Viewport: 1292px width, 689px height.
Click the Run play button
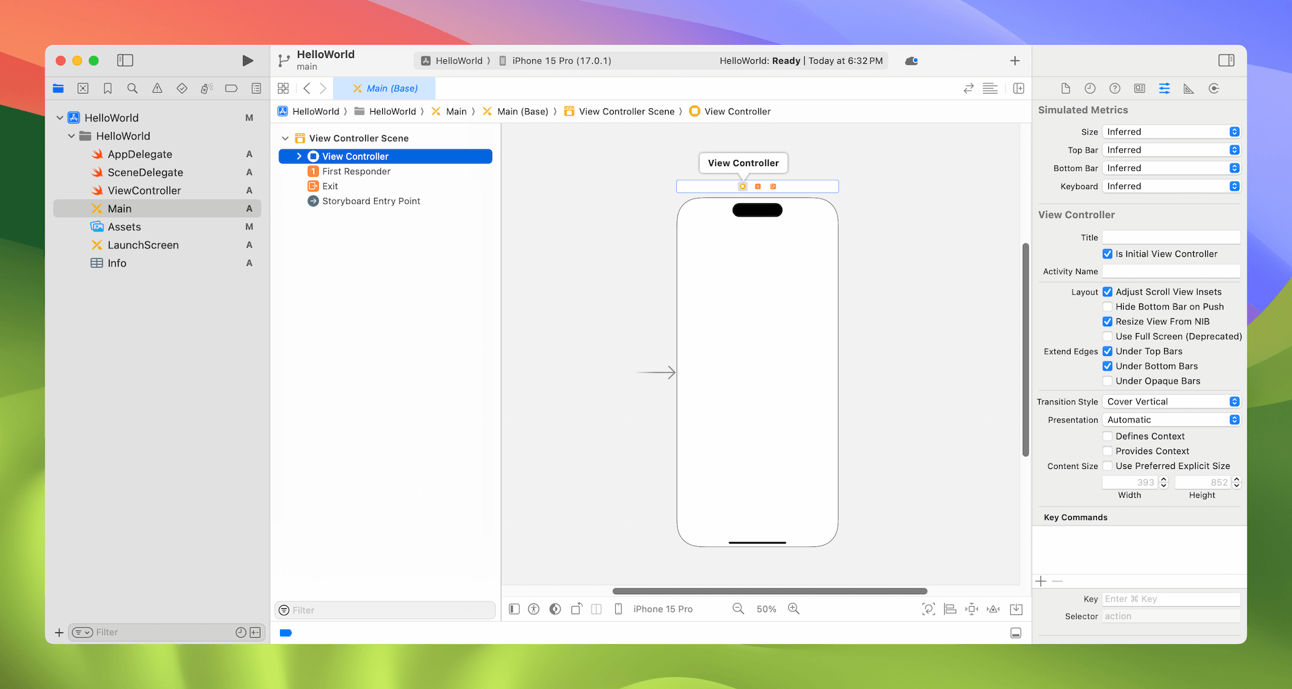pyautogui.click(x=248, y=61)
